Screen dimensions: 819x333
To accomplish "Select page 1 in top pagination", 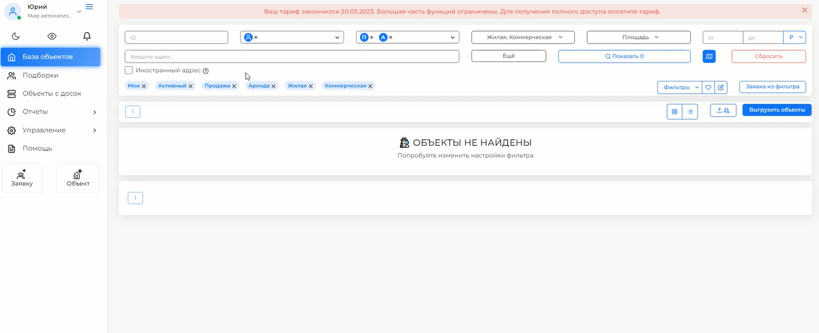I will 132,112.
